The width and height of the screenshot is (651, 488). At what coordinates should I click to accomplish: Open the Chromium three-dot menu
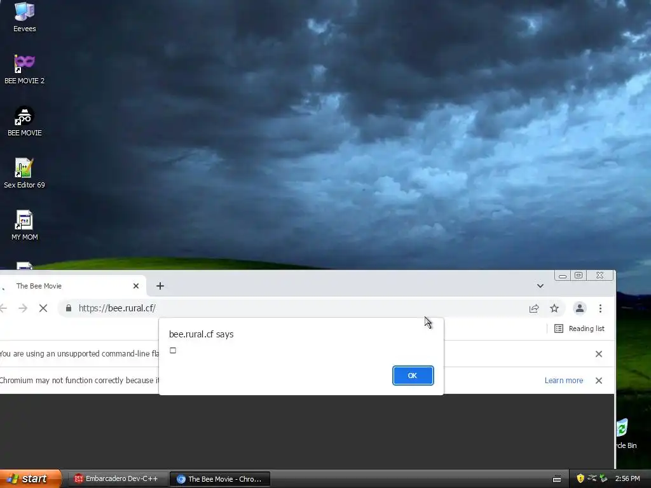tap(600, 308)
